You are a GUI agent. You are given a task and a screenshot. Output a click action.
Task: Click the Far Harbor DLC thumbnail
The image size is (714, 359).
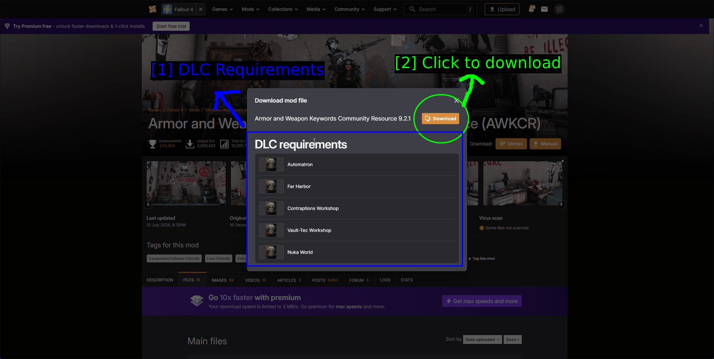pyautogui.click(x=271, y=186)
